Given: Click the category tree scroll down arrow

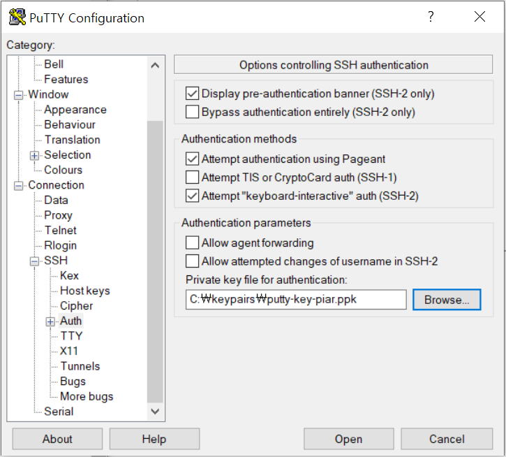Looking at the screenshot, I should 155,412.
